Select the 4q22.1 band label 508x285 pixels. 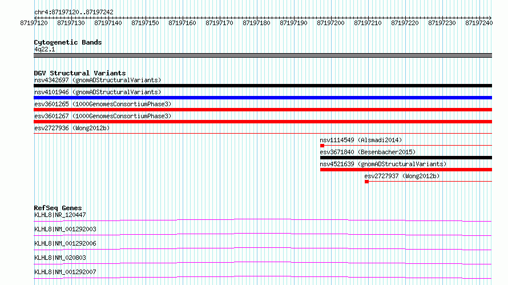point(45,49)
